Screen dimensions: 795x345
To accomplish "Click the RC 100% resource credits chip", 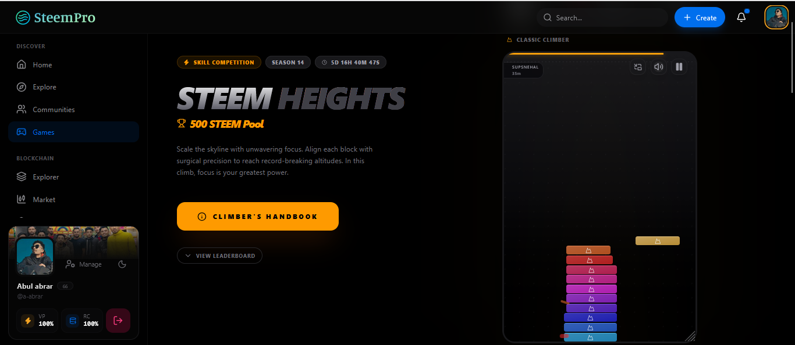I will pyautogui.click(x=82, y=321).
